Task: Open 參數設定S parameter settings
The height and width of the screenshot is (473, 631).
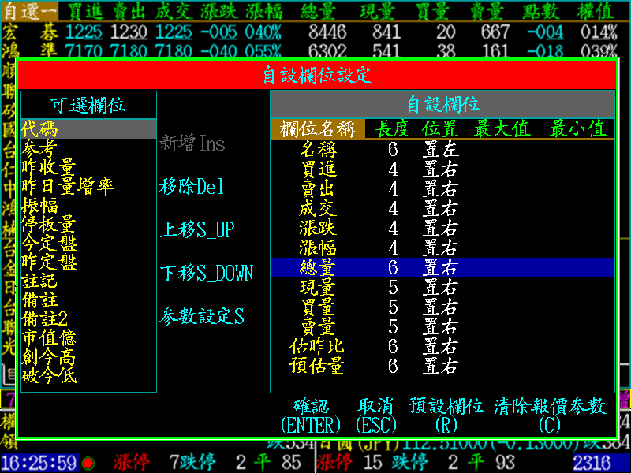Action: point(202,317)
